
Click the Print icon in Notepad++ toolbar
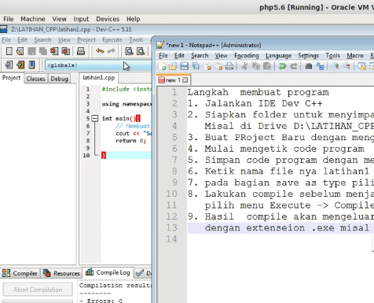(x=229, y=66)
